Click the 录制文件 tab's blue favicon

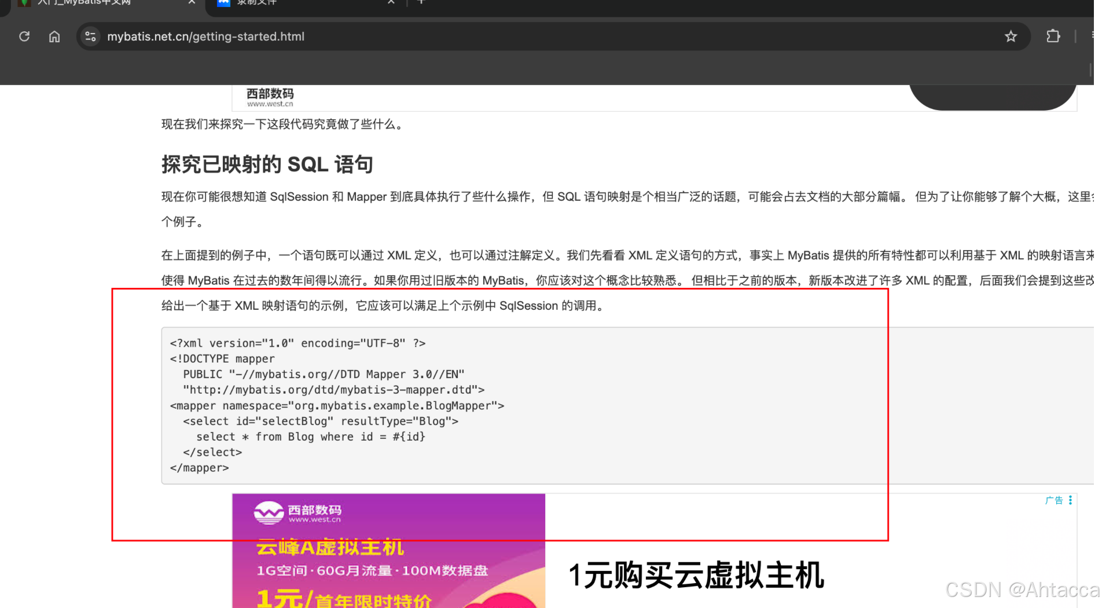tap(223, 3)
